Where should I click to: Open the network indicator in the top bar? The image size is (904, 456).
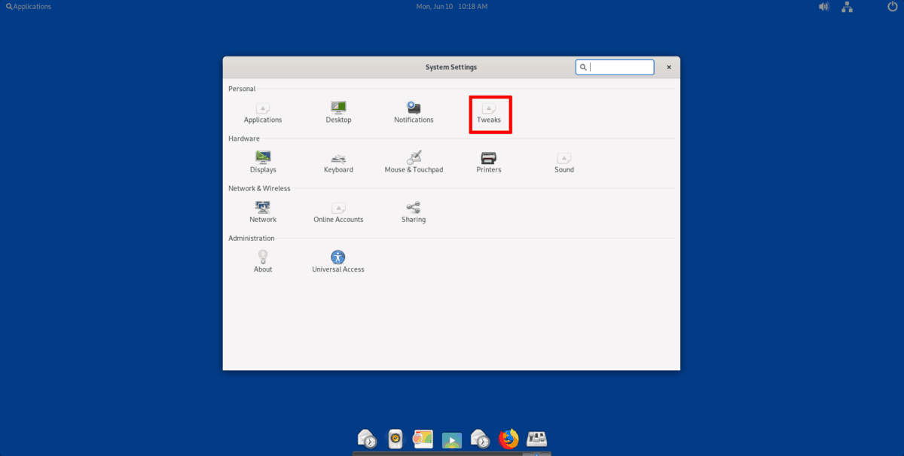click(847, 7)
